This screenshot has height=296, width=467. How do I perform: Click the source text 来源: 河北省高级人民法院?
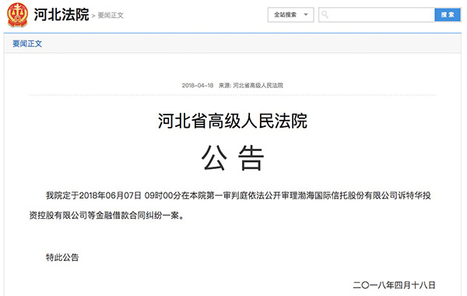tap(251, 86)
